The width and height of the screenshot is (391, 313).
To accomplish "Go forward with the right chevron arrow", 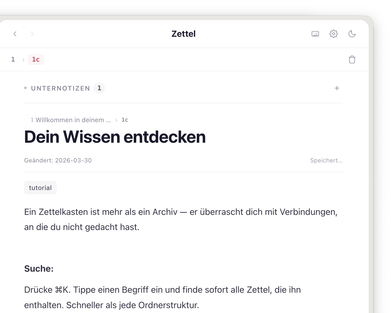I will 32,34.
